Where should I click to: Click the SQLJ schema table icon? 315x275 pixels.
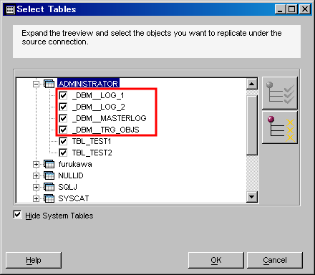point(49,187)
